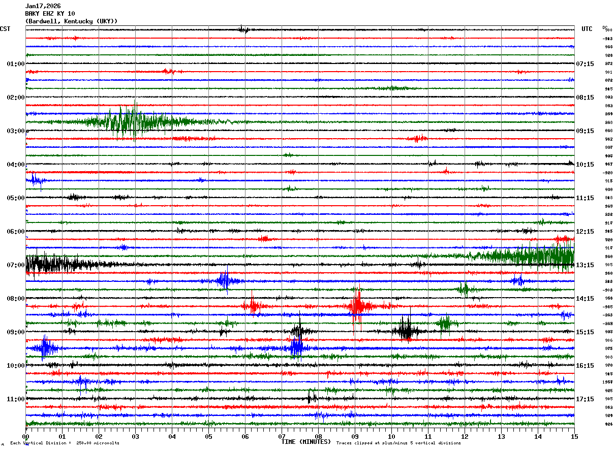Click minute tick label 13 on time axis
This screenshot has height=450, width=615.
501,437
